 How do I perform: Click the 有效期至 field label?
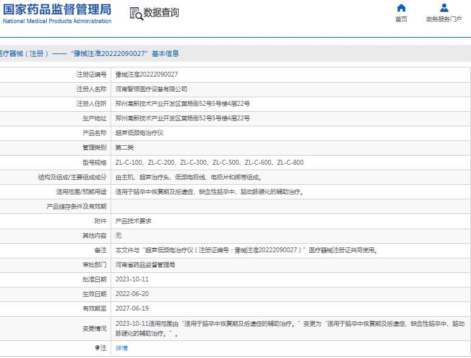pyautogui.click(x=94, y=308)
